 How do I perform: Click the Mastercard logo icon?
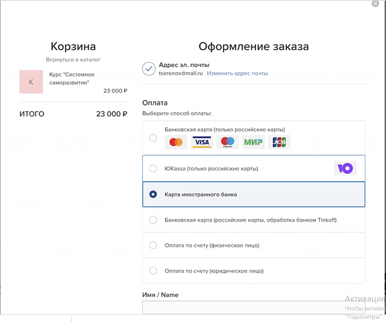tap(176, 142)
